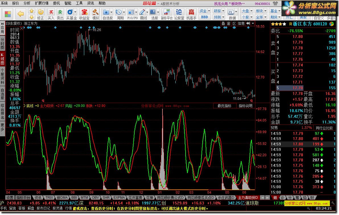Click the down arrow page button
The width and height of the screenshot is (339, 215).
[x=32, y=17]
